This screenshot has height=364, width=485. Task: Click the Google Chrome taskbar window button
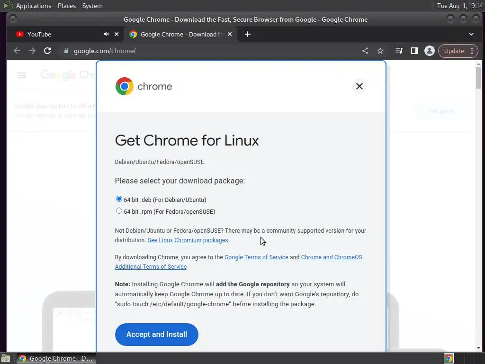[x=56, y=358]
